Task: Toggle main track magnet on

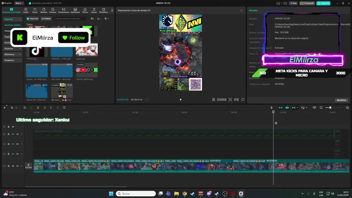Action: (x=280, y=108)
